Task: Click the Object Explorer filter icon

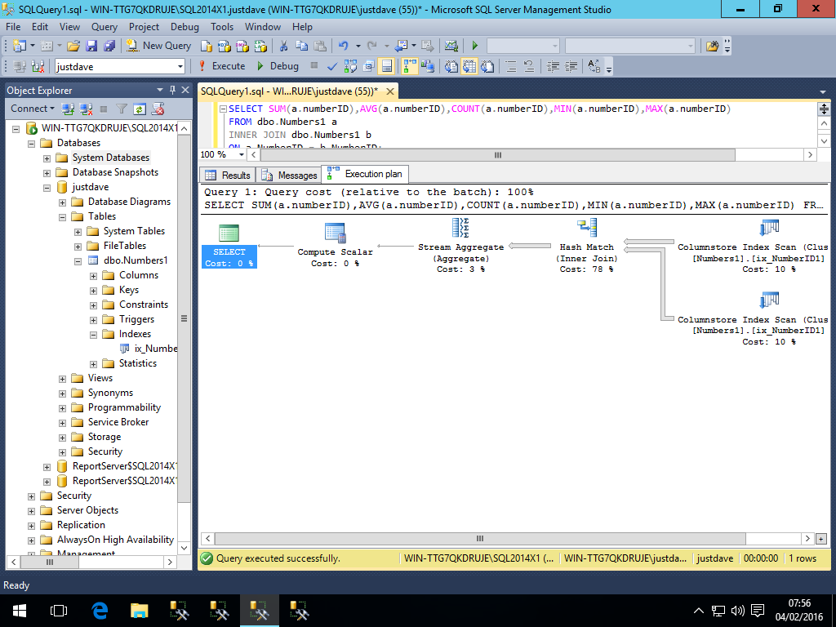Action: point(122,109)
